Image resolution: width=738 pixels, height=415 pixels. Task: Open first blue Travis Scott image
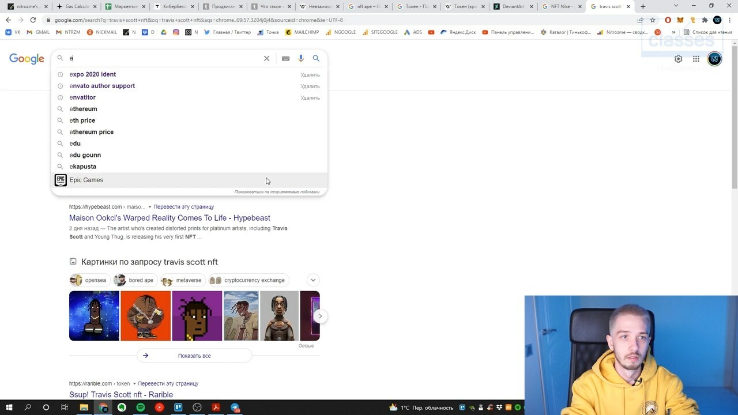click(94, 316)
